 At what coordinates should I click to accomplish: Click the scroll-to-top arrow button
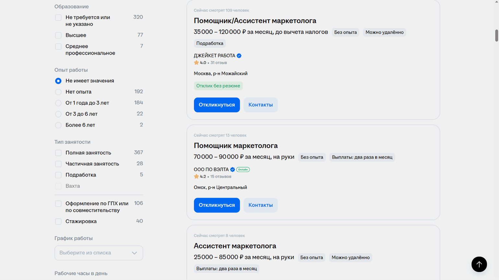click(479, 264)
